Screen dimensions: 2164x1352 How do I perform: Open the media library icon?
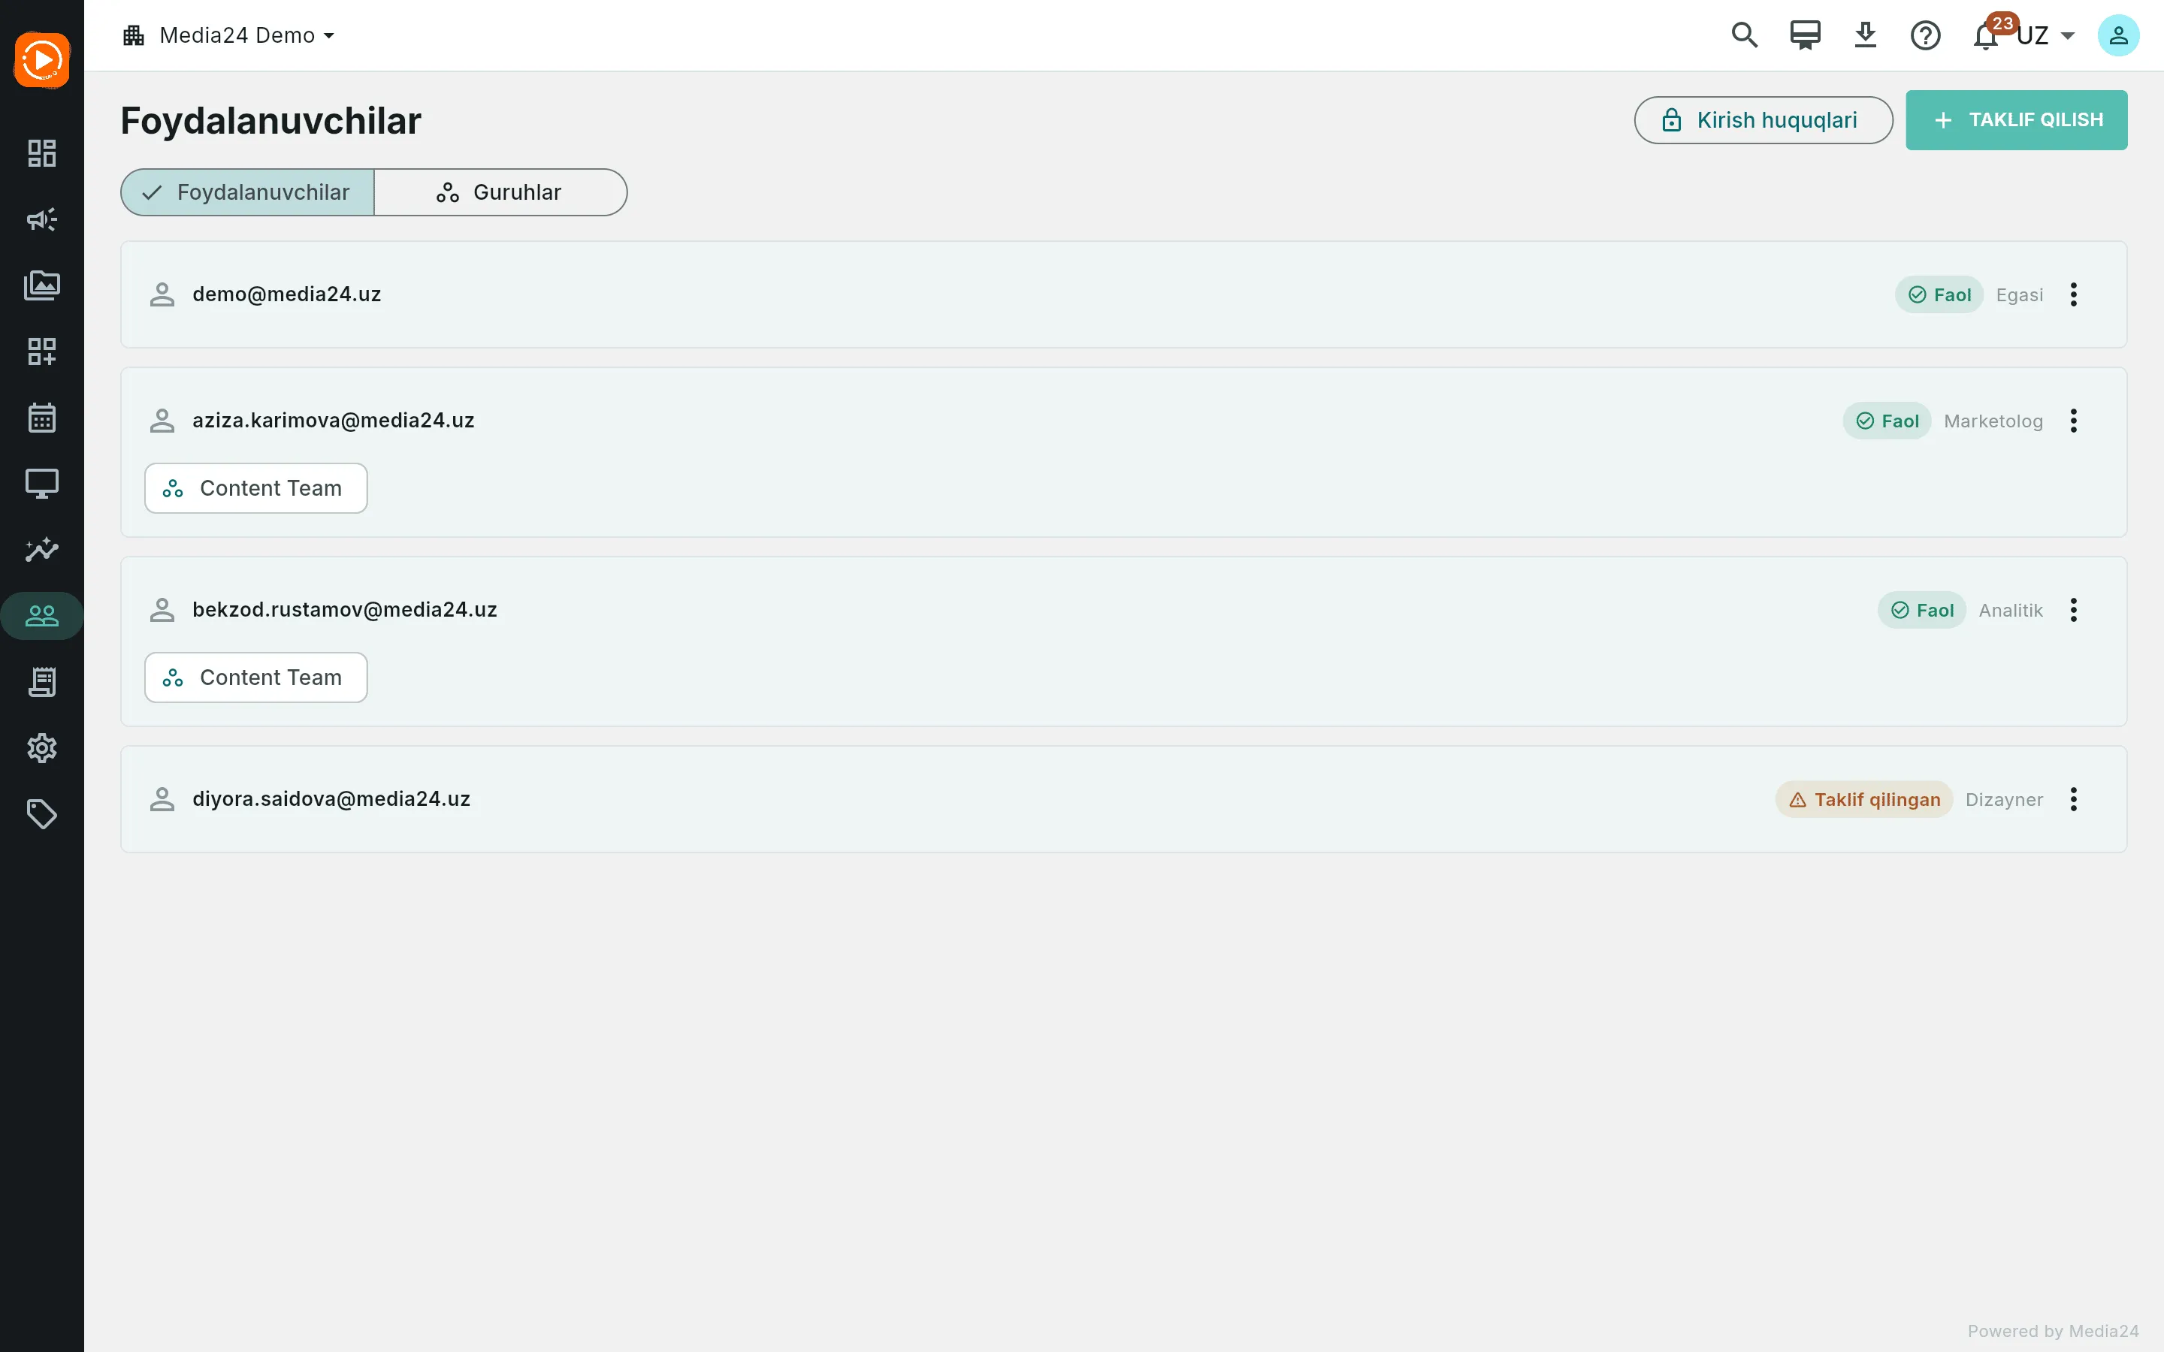pyautogui.click(x=42, y=285)
